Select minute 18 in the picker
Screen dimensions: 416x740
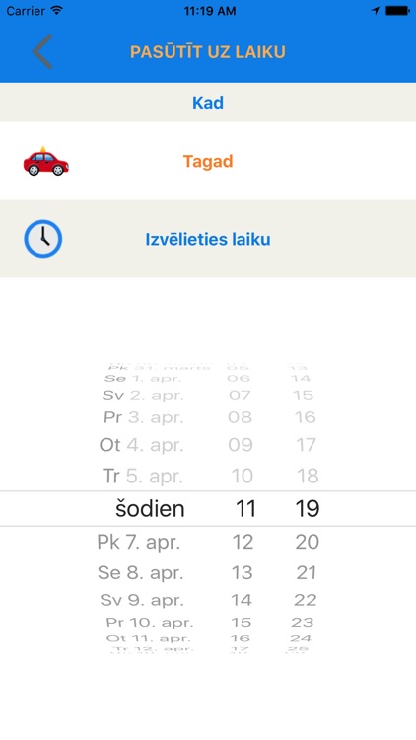click(308, 477)
